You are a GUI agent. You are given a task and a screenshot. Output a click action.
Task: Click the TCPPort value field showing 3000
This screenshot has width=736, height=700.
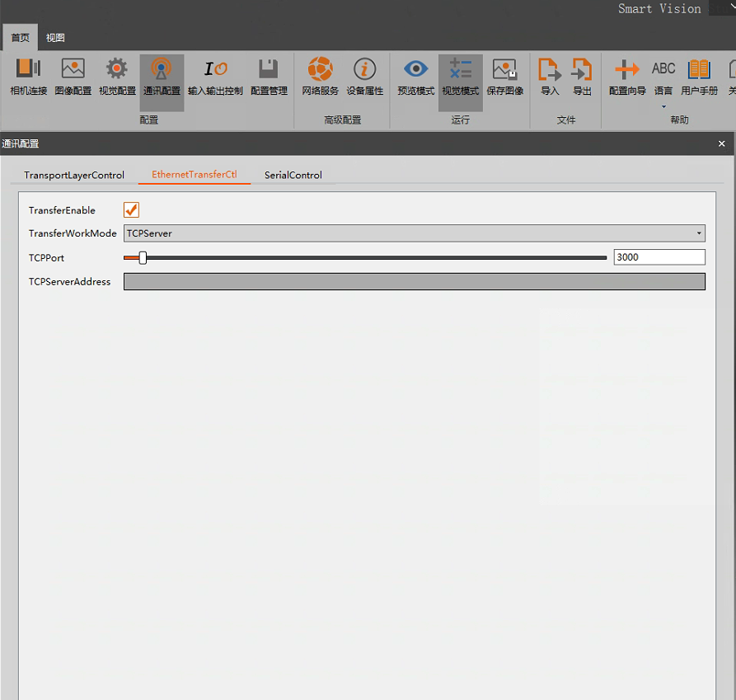[659, 257]
